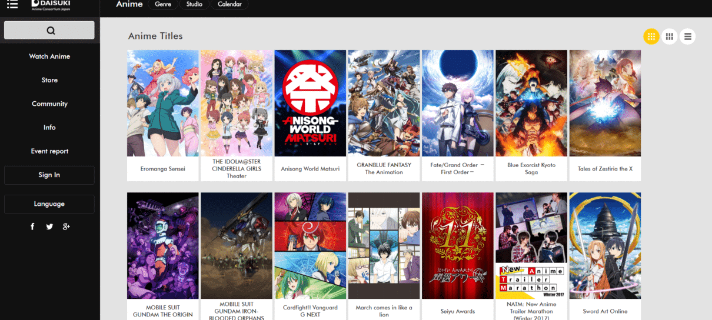Click the Sign In button
The width and height of the screenshot is (712, 320).
pyautogui.click(x=49, y=175)
